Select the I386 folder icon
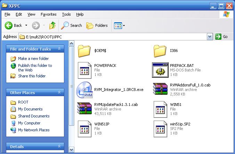Image resolution: width=235 pixels, height=154 pixels. coord(160,51)
